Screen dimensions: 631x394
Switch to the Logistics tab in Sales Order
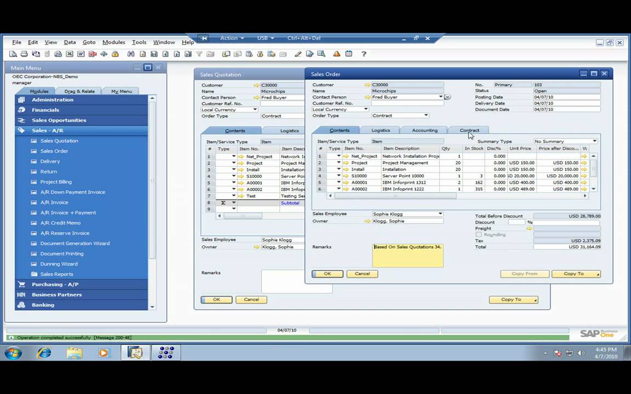[x=380, y=130]
